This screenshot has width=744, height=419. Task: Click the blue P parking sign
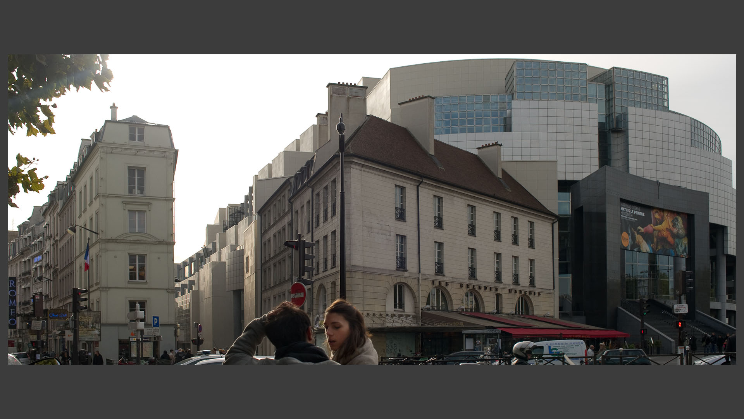[x=155, y=321]
